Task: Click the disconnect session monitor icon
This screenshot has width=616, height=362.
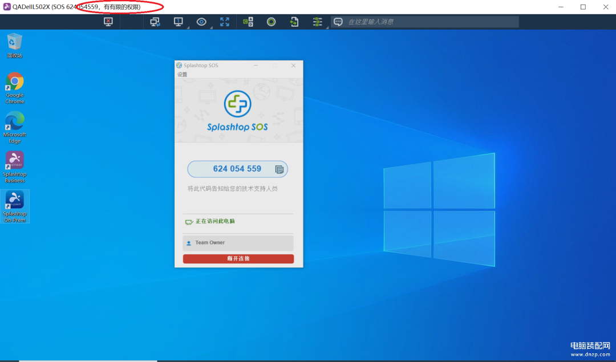Action: pos(108,22)
